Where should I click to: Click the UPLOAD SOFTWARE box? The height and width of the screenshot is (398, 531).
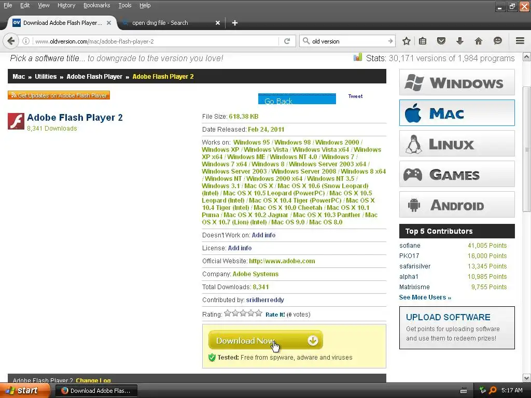457,328
